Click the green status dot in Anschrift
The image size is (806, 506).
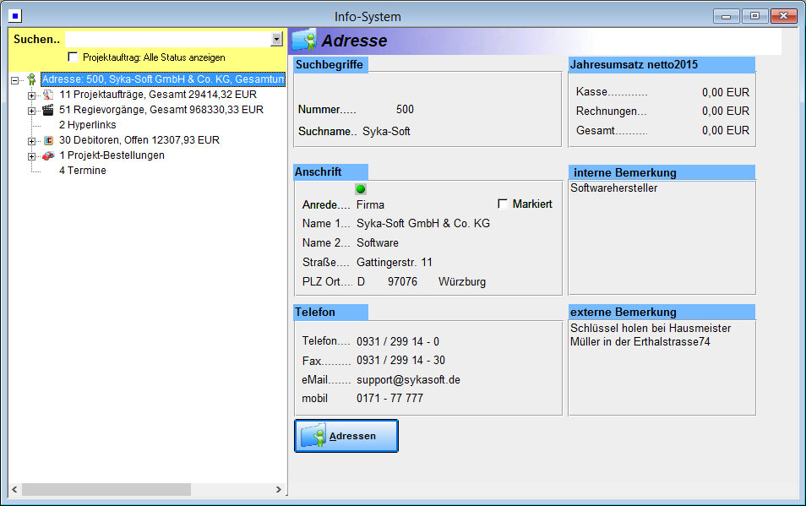click(x=361, y=189)
